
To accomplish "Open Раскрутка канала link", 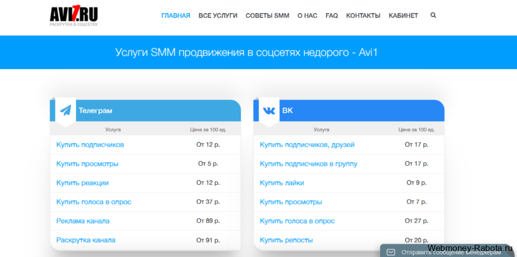I will pos(86,240).
